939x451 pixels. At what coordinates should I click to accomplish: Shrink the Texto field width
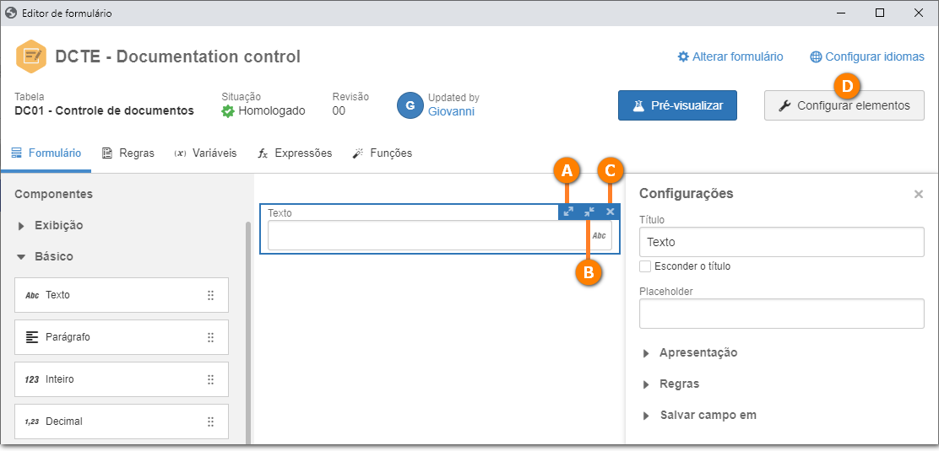[589, 212]
